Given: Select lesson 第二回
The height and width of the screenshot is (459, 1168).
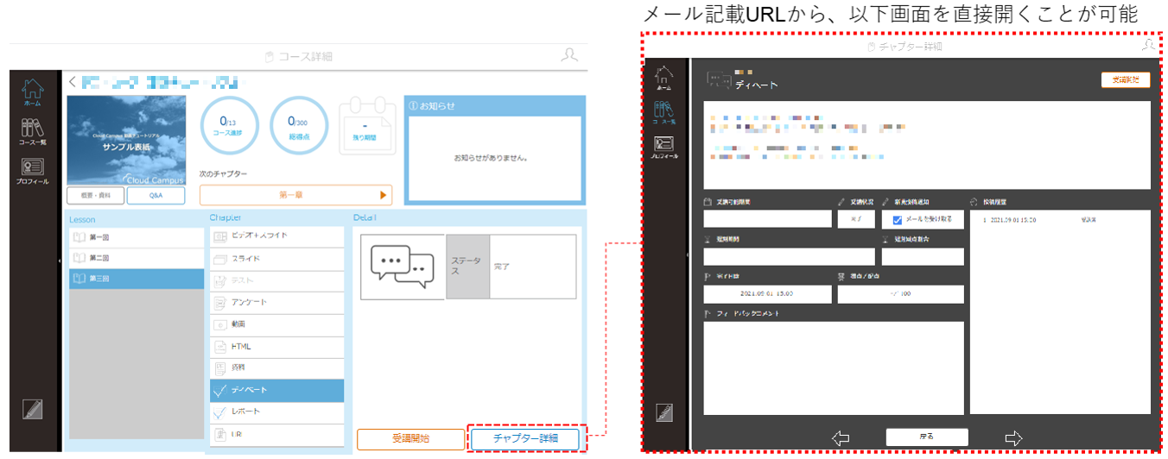Looking at the screenshot, I should pos(136,258).
